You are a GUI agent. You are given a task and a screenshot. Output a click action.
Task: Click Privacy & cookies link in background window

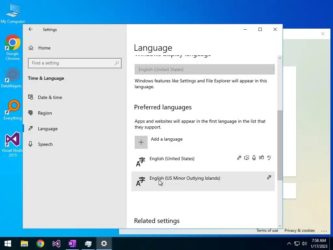click(x=300, y=230)
